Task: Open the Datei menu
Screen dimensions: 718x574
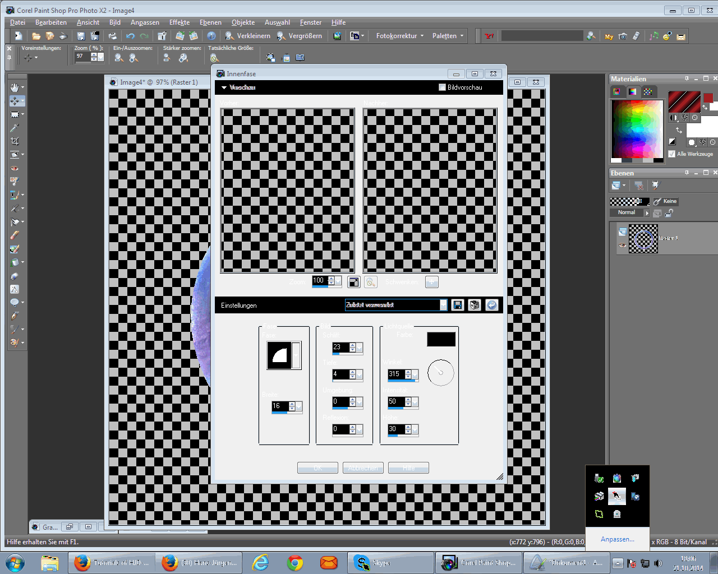Action: [x=17, y=22]
